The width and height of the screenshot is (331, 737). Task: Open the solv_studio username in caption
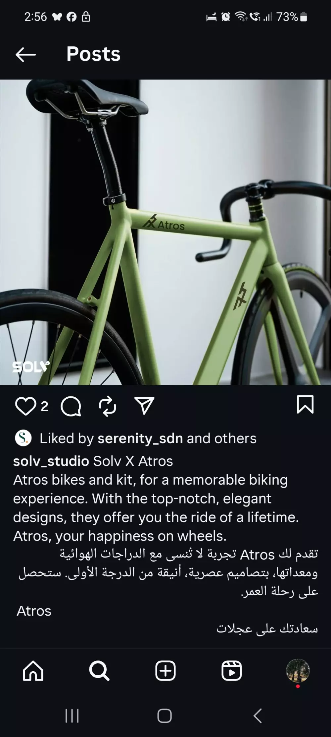(x=51, y=461)
